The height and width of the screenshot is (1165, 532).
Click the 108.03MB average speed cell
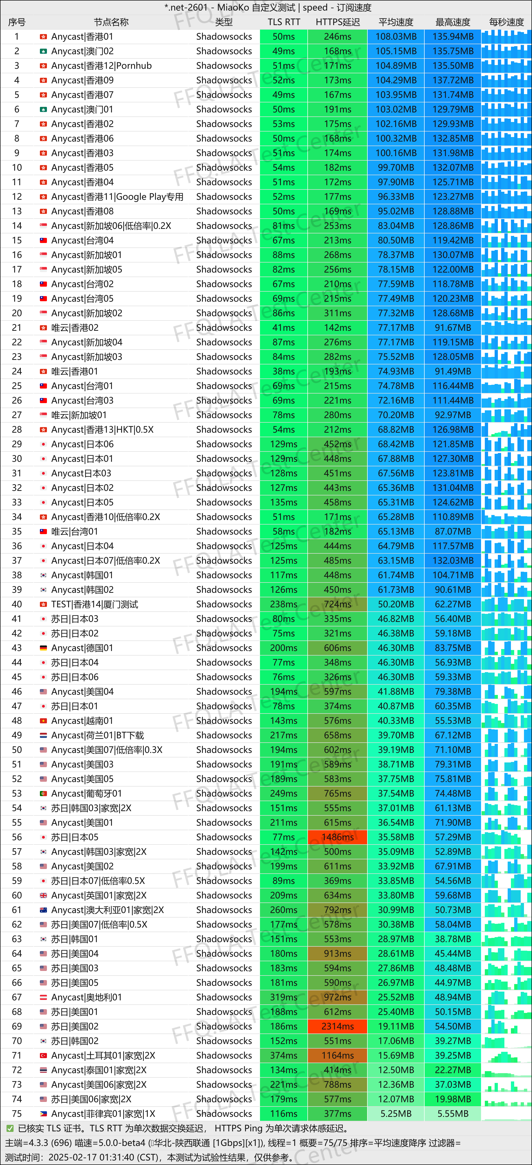pos(396,37)
